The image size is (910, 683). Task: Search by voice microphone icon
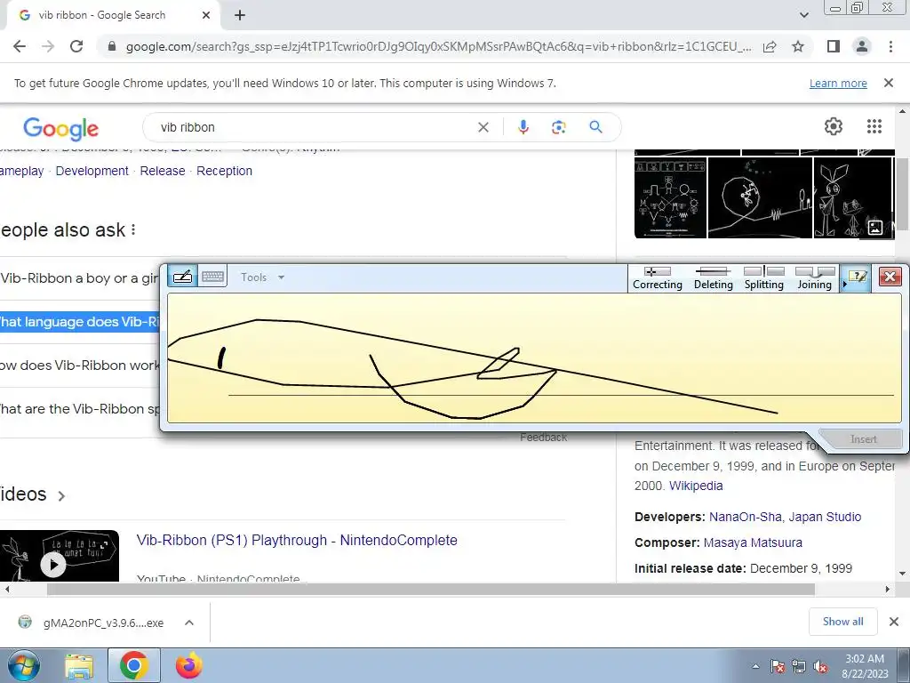point(523,127)
